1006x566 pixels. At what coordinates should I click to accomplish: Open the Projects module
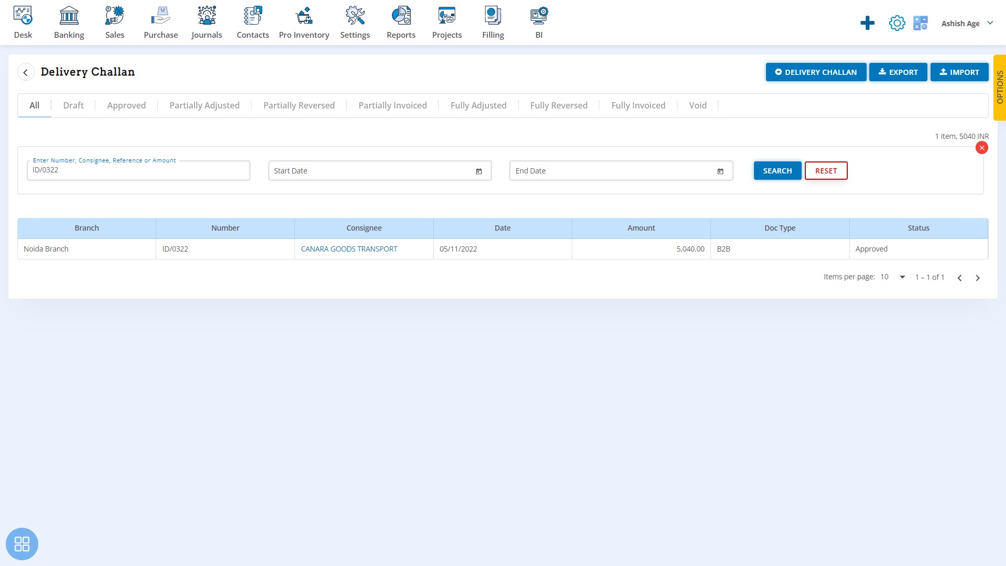coord(446,22)
